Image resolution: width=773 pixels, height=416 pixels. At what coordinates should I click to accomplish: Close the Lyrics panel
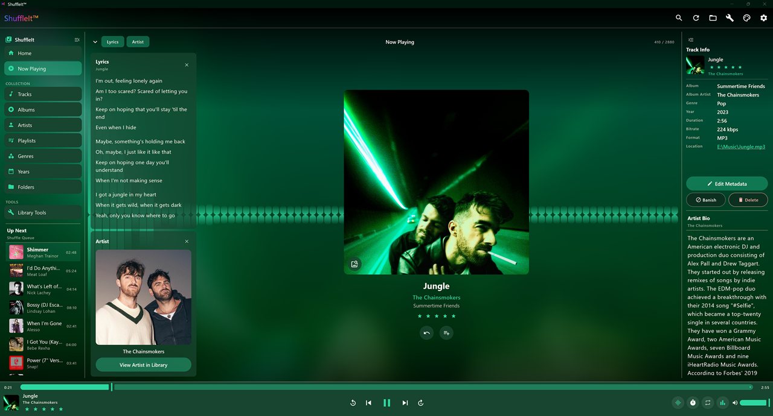(x=187, y=65)
